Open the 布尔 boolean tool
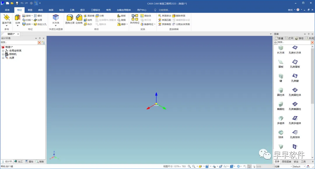Image resolution: width=315 pixels, height=169 pixels. tap(88, 24)
